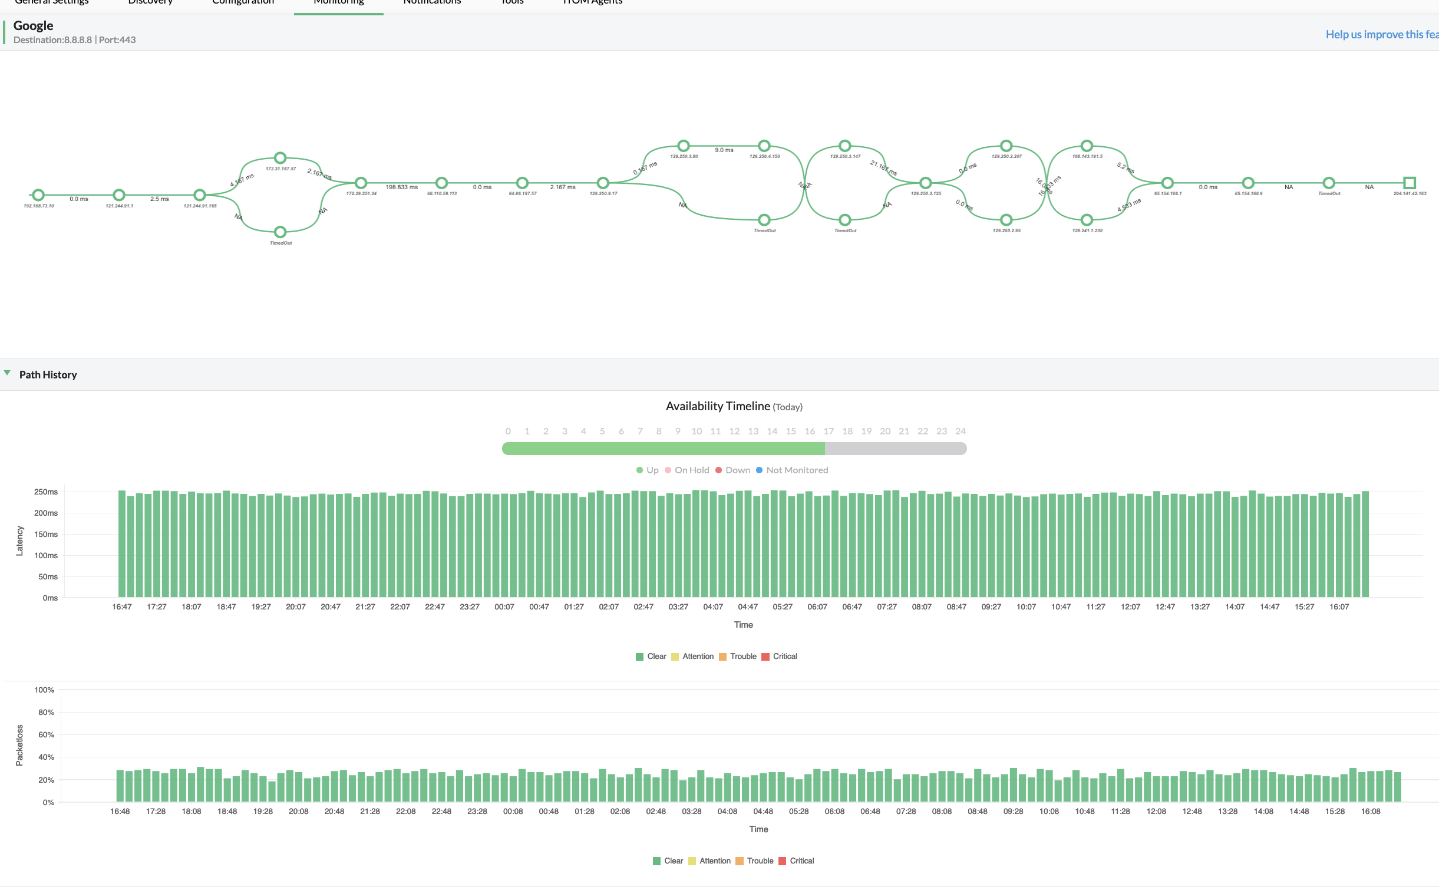
Task: Click the hop node 129.250.3.80
Action: point(684,145)
